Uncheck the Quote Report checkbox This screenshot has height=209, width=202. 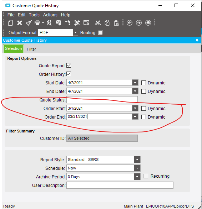(69, 66)
